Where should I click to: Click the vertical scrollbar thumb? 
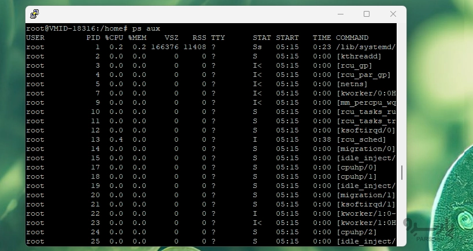(x=401, y=172)
